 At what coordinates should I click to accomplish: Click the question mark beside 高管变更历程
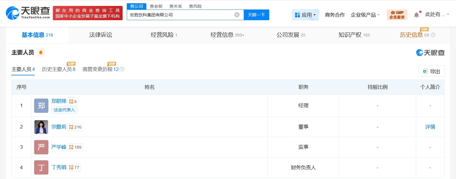click(122, 69)
